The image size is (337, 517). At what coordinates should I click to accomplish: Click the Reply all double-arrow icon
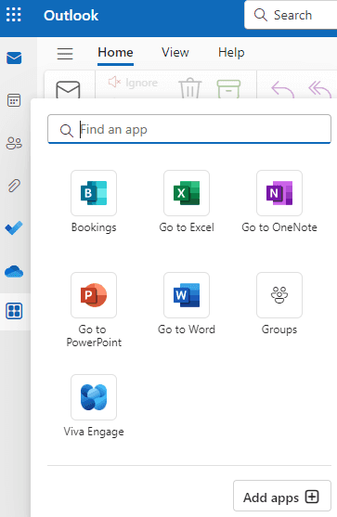tap(319, 90)
